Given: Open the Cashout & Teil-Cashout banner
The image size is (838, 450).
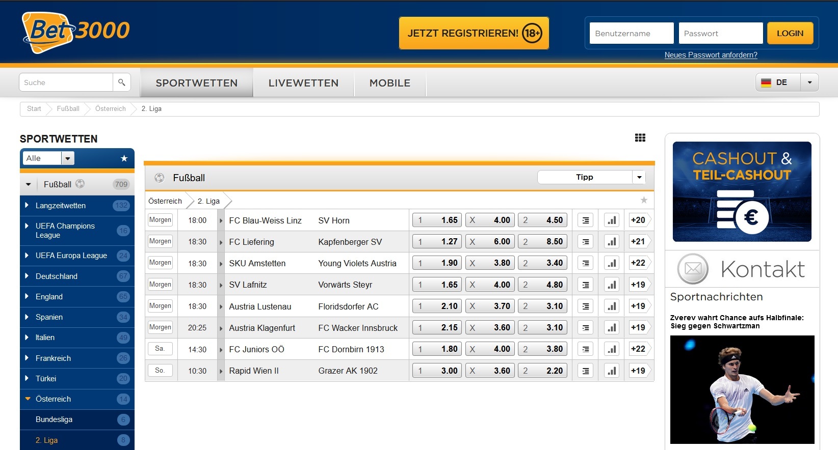Looking at the screenshot, I should 742,191.
